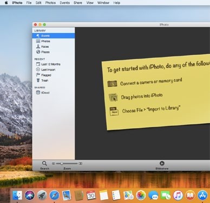The height and width of the screenshot is (203, 210).
Task: Start the Slideshow
Action: click(162, 163)
